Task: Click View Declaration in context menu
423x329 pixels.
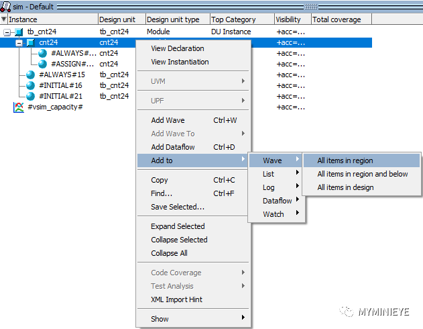Action: [178, 48]
